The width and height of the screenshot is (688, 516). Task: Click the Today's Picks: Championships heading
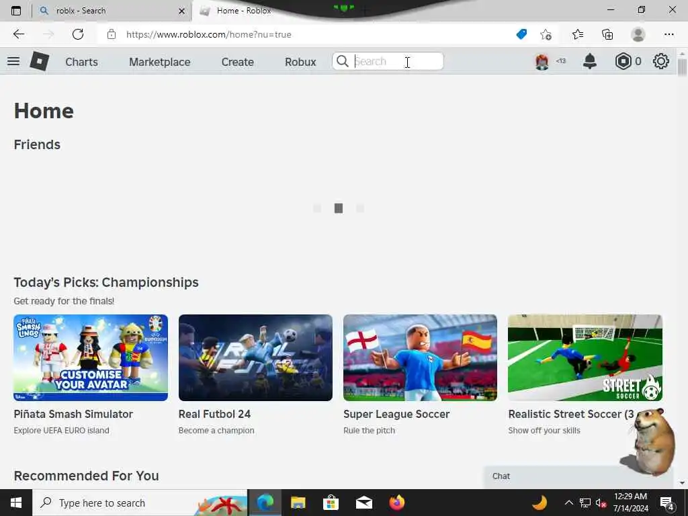[x=106, y=283]
